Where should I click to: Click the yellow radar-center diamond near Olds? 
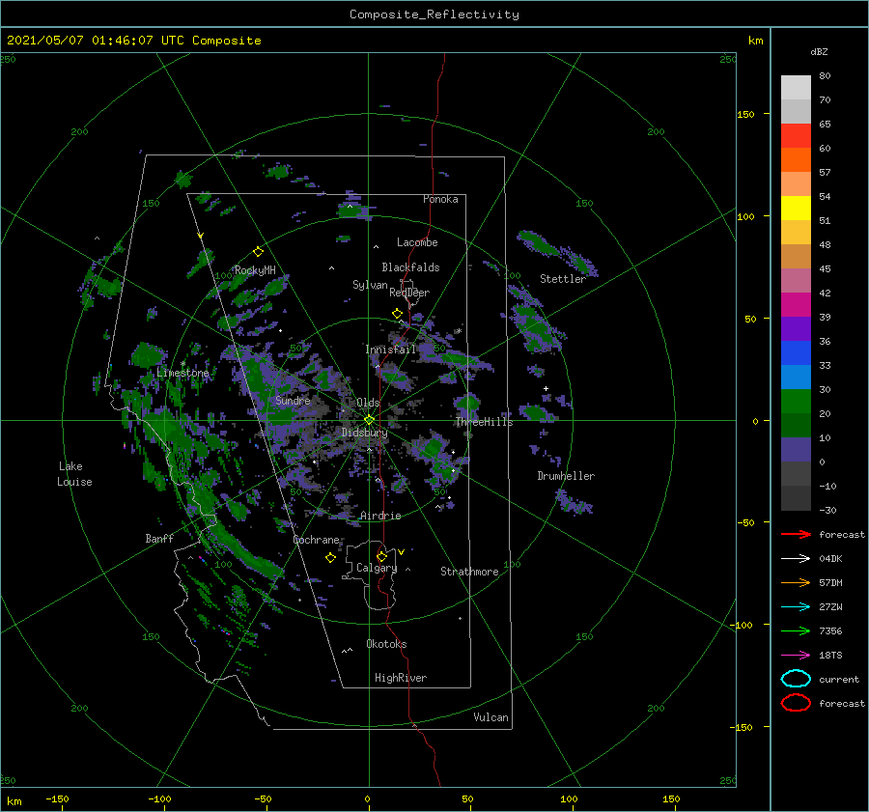(x=369, y=420)
